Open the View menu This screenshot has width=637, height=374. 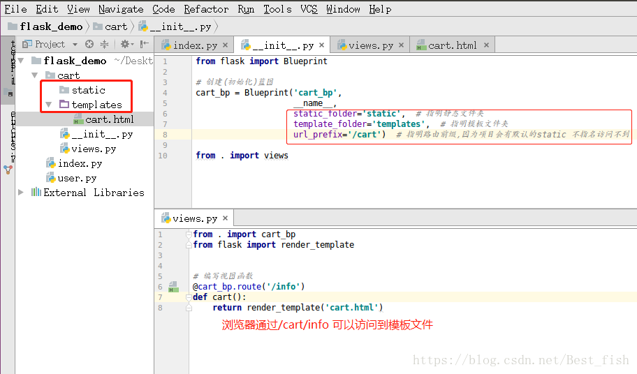click(x=78, y=9)
